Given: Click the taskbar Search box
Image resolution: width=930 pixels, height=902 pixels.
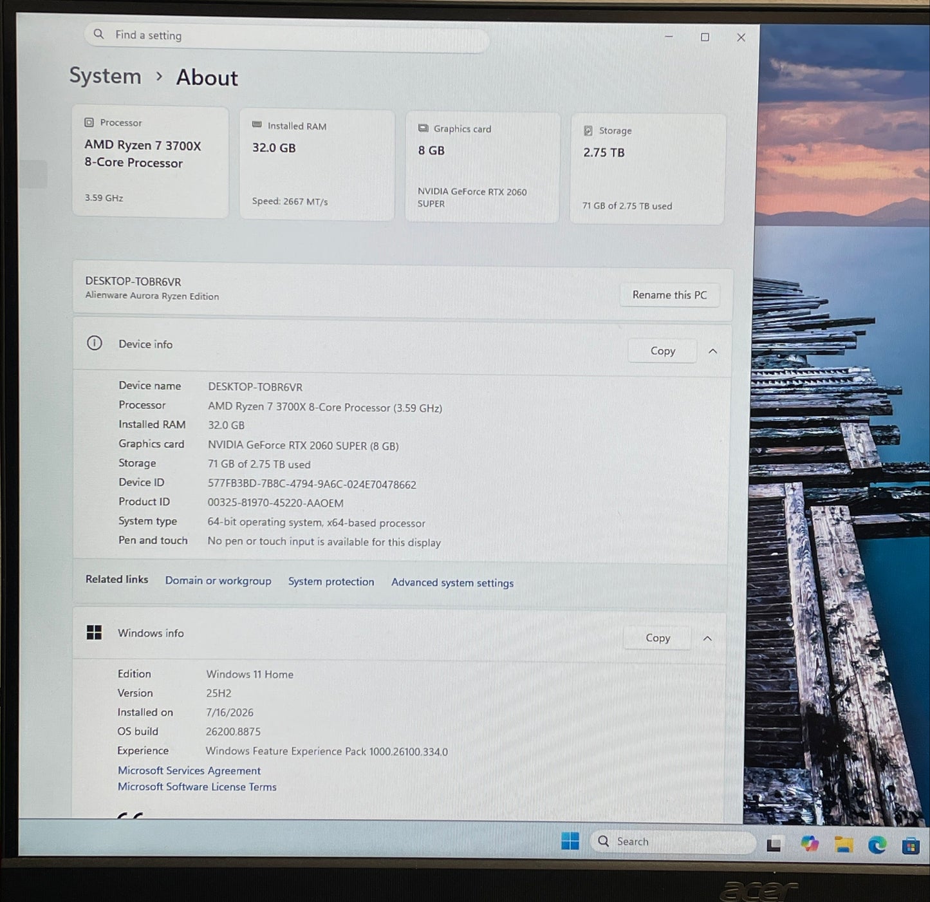Looking at the screenshot, I should pos(673,841).
